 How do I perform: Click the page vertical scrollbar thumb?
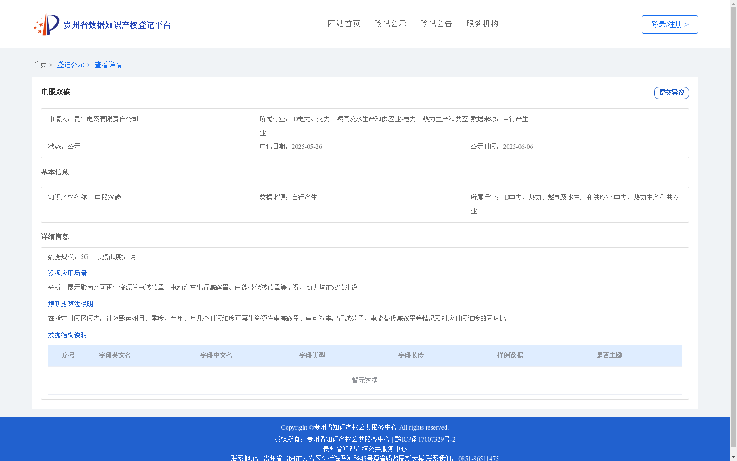pos(733,227)
